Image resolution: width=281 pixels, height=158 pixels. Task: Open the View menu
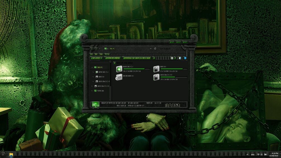tap(101, 54)
